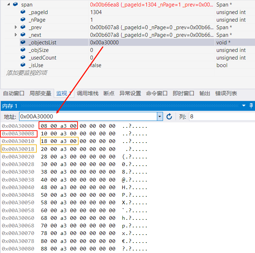This screenshot has width=255, height=253.
Task: Click the variable icon beside _objectsList
Action: (23, 43)
